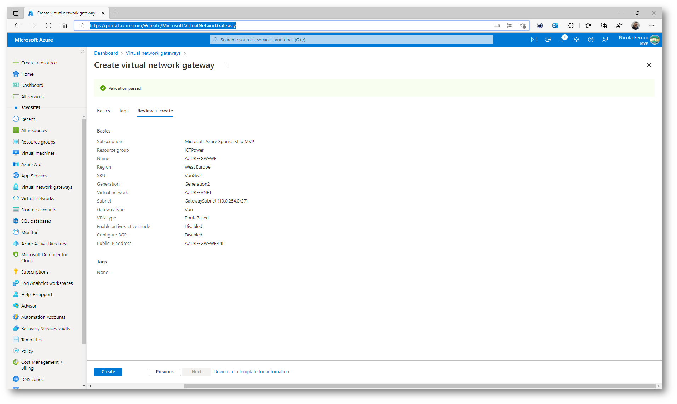Select the Review + create tab
Image resolution: width=677 pixels, height=404 pixels.
[x=155, y=111]
